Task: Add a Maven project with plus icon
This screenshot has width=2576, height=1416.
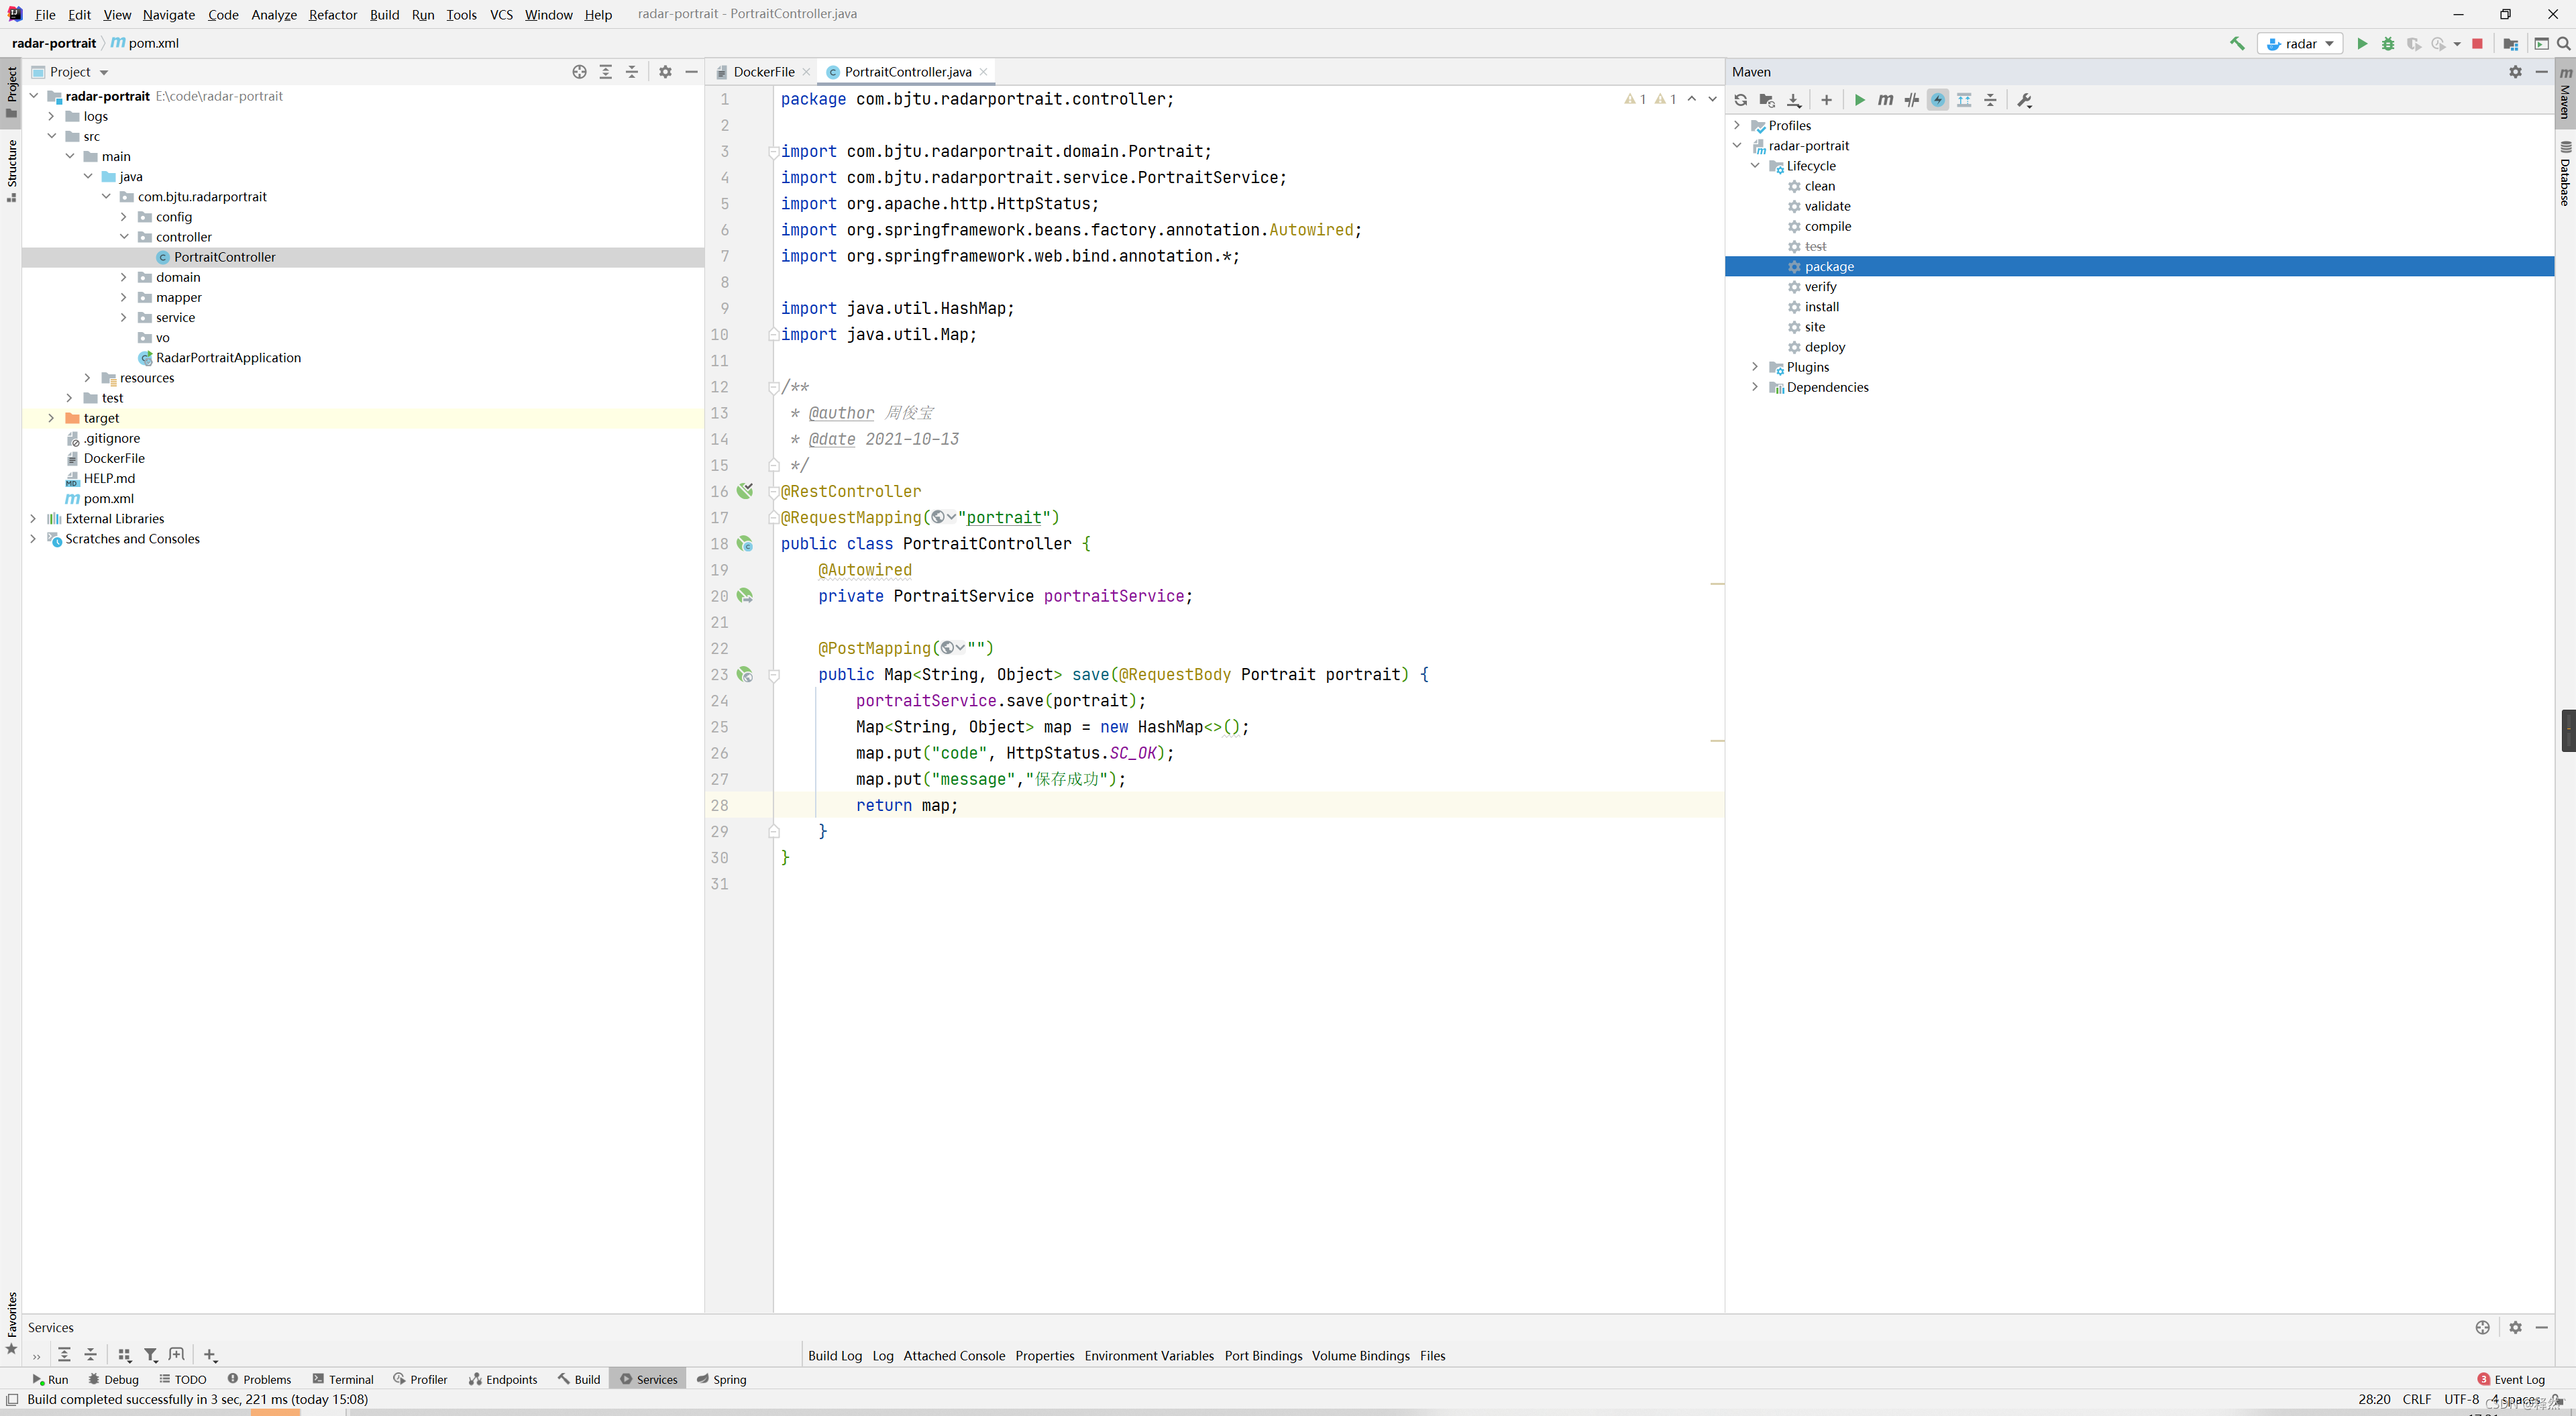Action: (x=1826, y=100)
